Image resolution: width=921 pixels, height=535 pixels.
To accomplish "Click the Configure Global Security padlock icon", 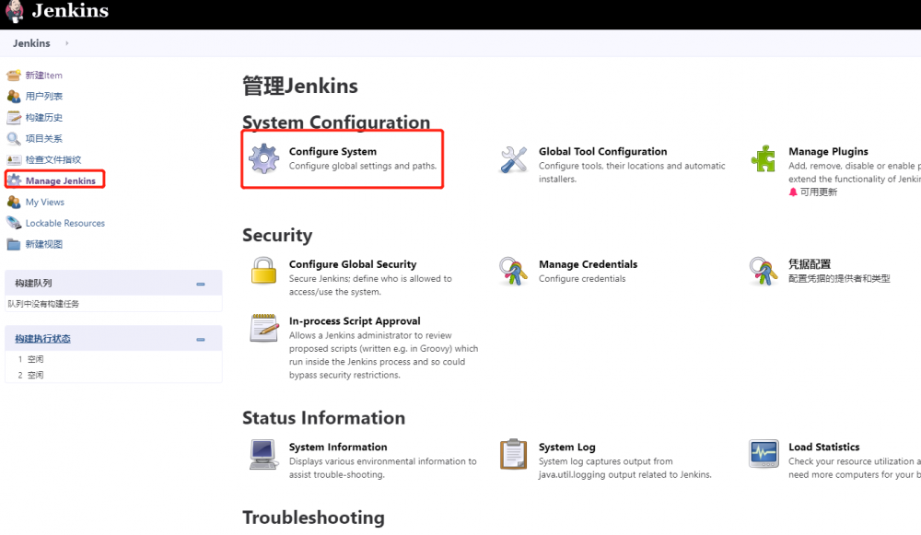I will [x=263, y=271].
